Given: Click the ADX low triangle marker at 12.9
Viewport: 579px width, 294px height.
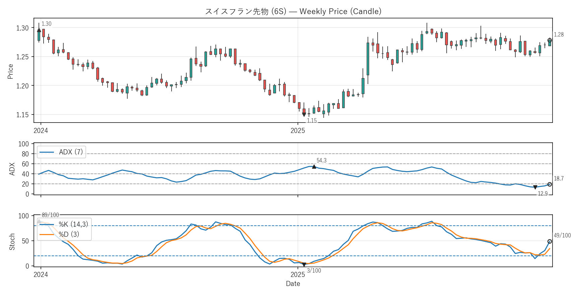Looking at the screenshot, I should pyautogui.click(x=535, y=187).
